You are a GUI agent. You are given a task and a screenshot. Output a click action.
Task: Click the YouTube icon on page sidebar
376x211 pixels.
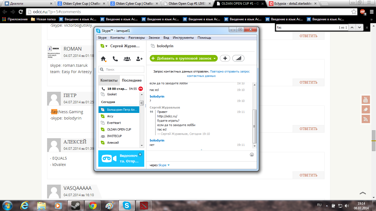tap(366, 100)
